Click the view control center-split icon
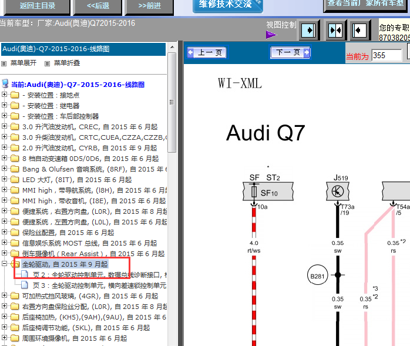The height and width of the screenshot is (346, 410). point(335,30)
